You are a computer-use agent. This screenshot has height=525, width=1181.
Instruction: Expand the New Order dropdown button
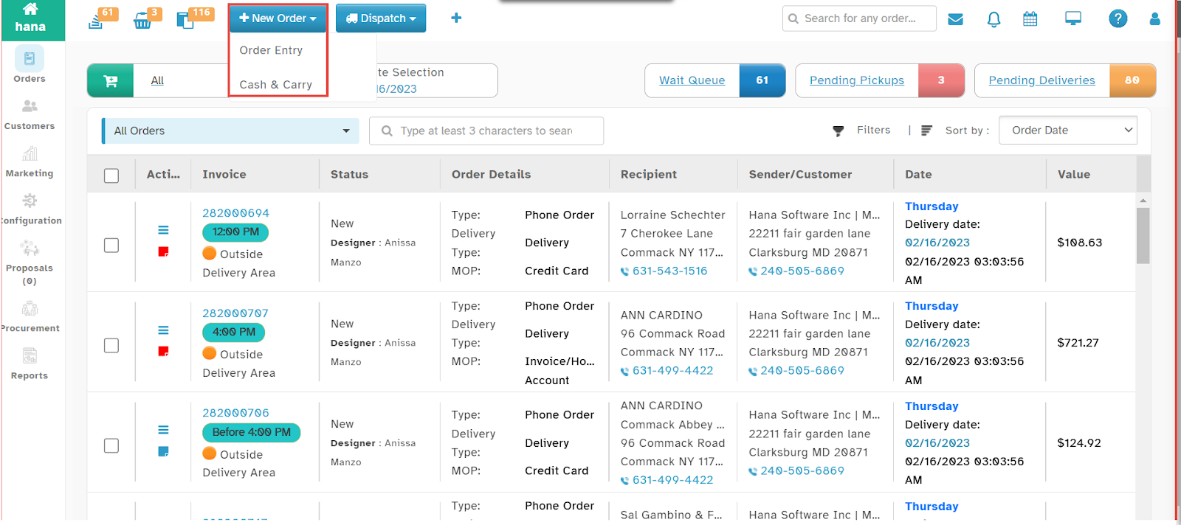(x=278, y=18)
